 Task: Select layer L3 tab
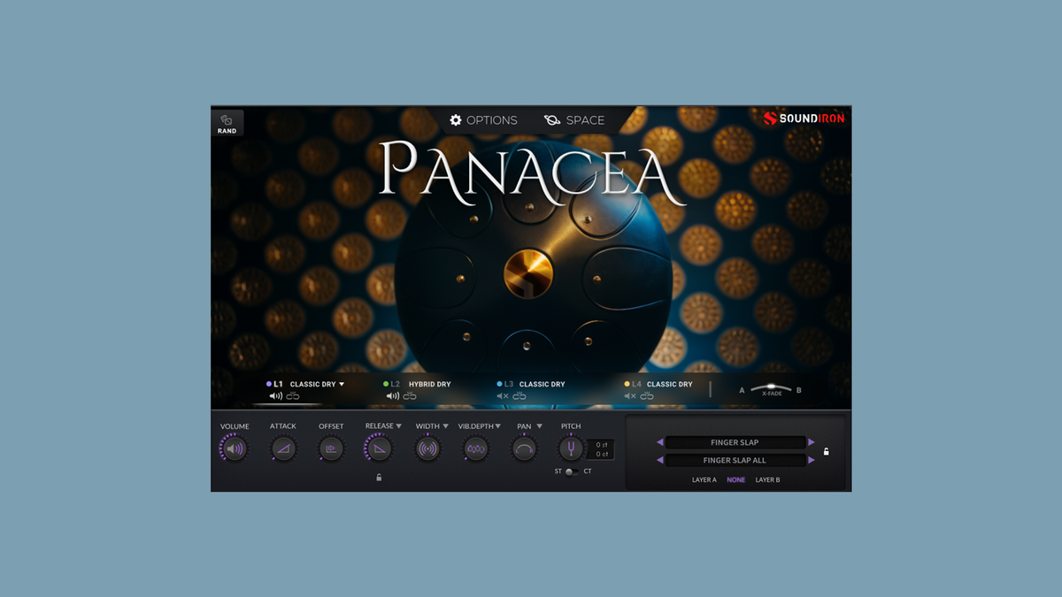click(x=504, y=385)
